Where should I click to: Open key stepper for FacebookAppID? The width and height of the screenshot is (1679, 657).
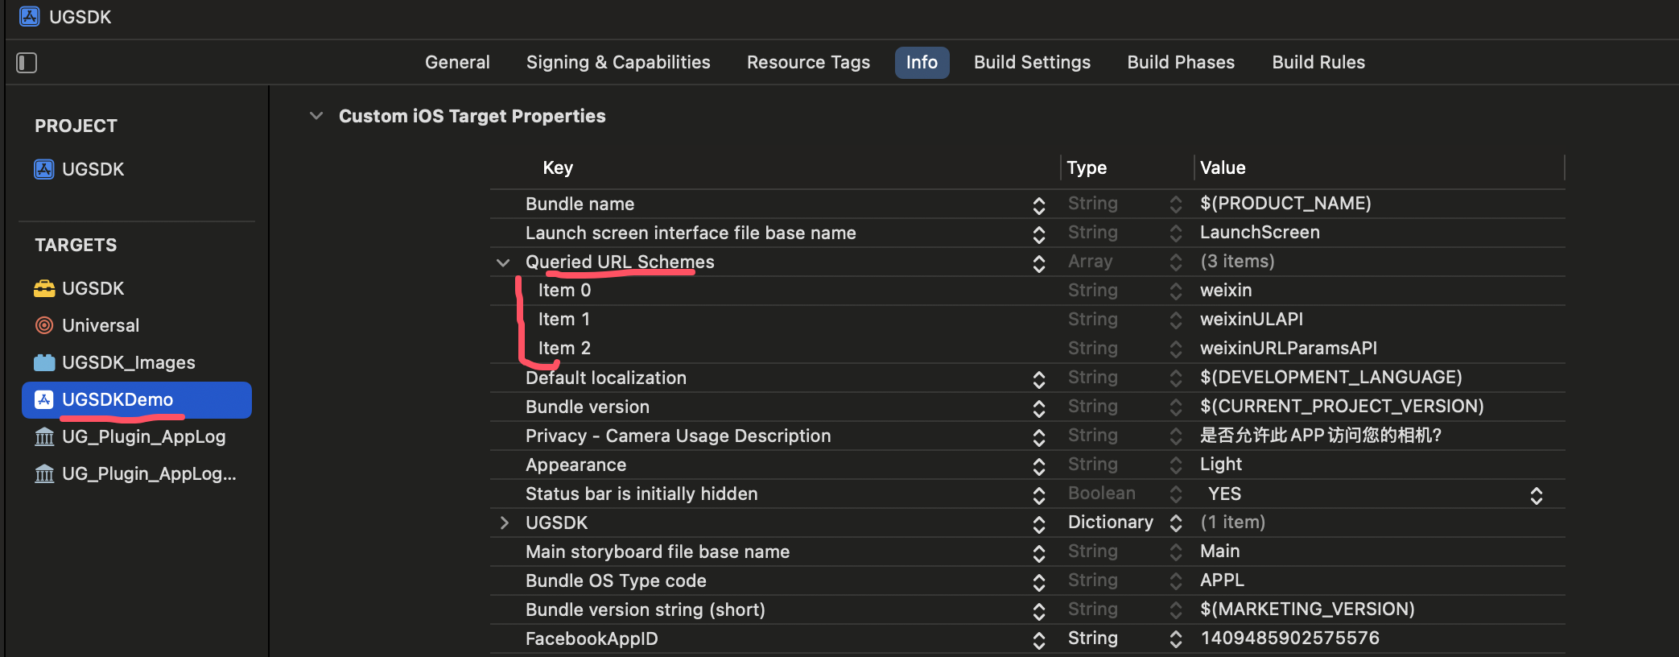pos(1039,640)
